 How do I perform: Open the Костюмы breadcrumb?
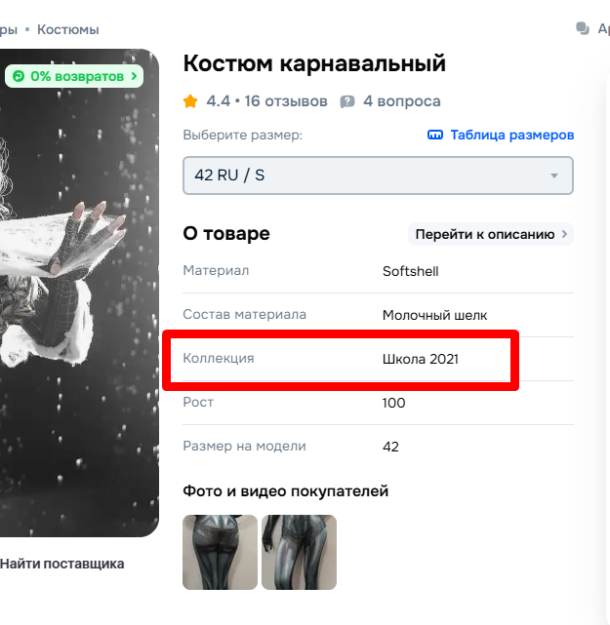(x=67, y=29)
